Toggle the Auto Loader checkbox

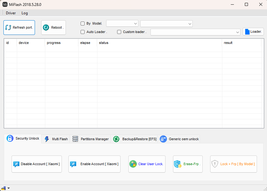point(83,32)
